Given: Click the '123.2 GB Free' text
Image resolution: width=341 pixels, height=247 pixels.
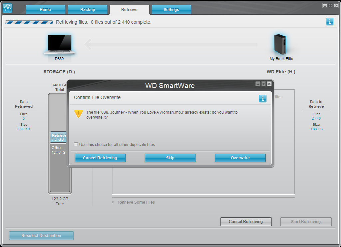Looking at the screenshot, I should [x=60, y=201].
